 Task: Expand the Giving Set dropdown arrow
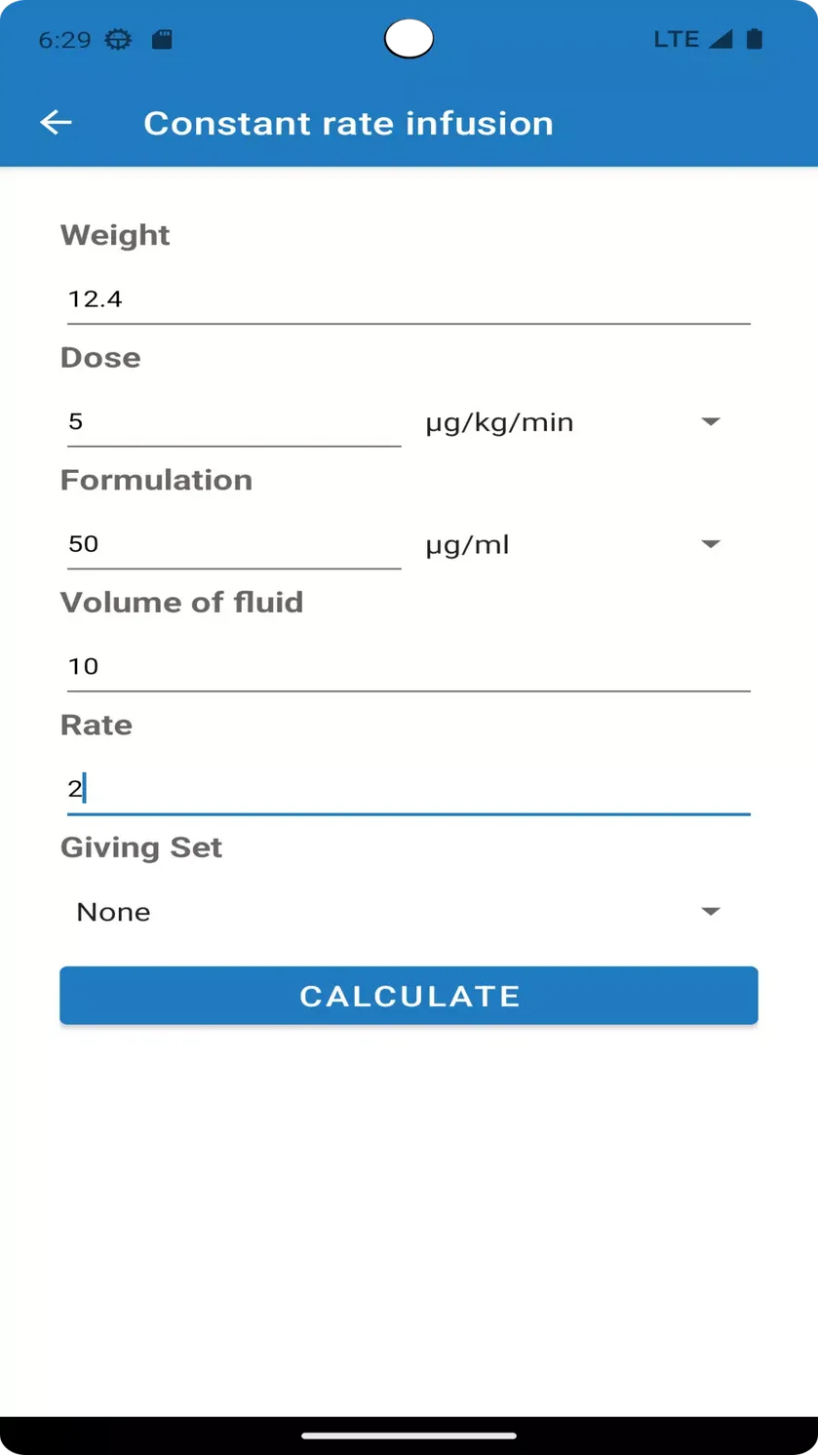[x=711, y=911]
